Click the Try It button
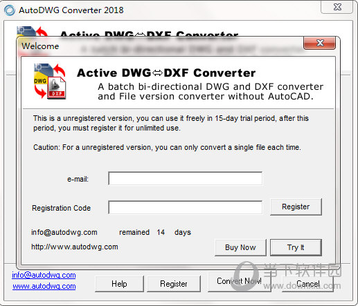This screenshot has width=358, height=306. point(296,247)
